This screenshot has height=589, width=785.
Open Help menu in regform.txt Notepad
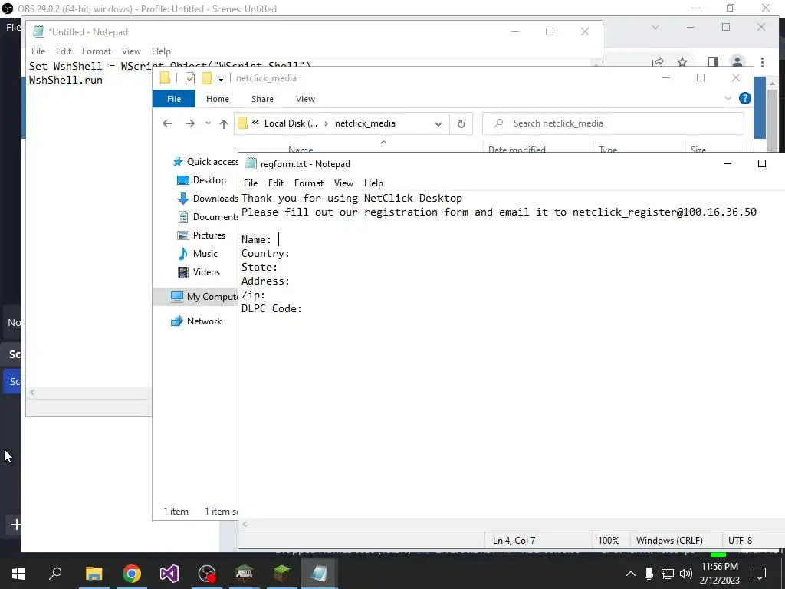point(373,183)
